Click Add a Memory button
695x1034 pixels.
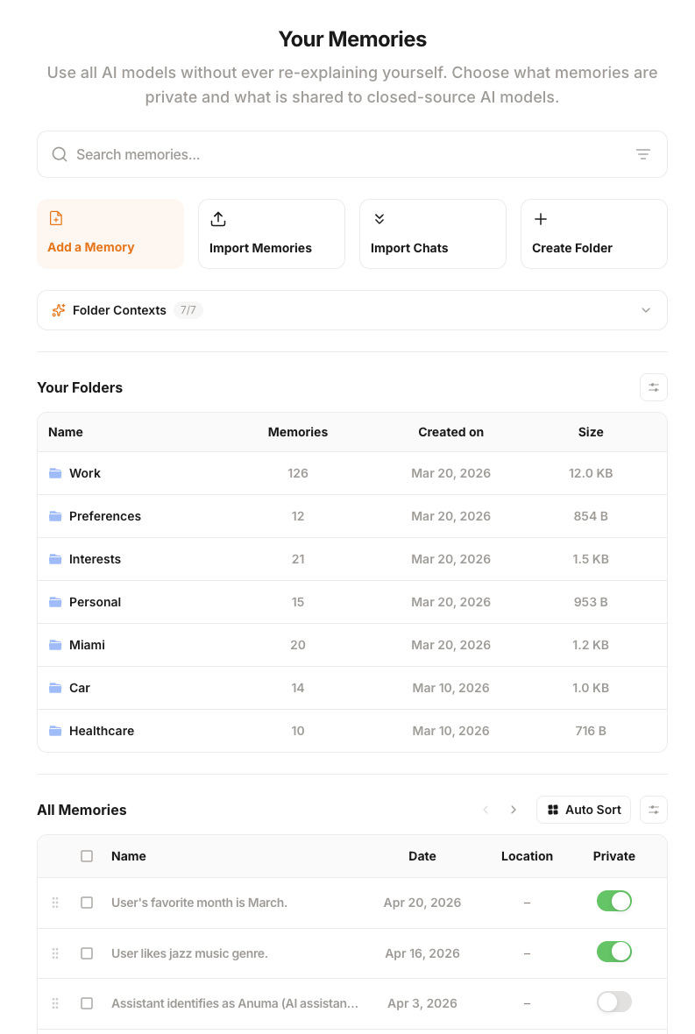click(110, 234)
